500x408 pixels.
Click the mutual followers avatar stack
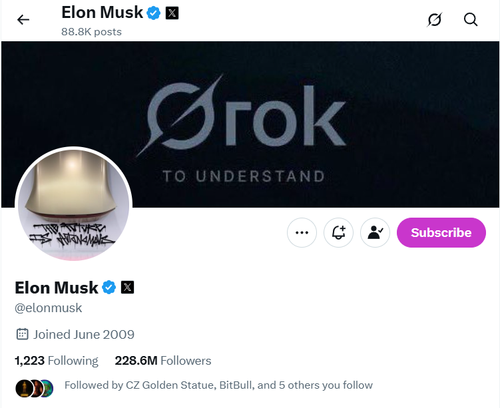tap(35, 386)
